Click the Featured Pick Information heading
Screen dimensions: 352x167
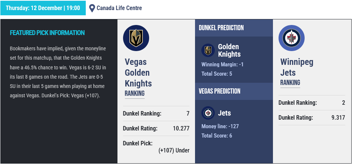click(47, 33)
